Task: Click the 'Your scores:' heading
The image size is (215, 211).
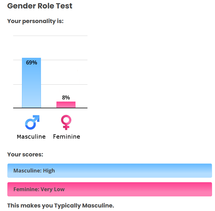Action: [x=25, y=154]
